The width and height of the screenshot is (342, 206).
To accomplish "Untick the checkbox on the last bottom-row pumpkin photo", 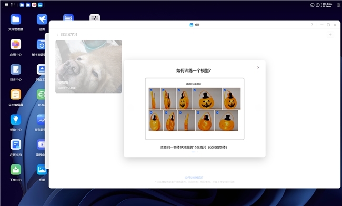I will coord(217,112).
